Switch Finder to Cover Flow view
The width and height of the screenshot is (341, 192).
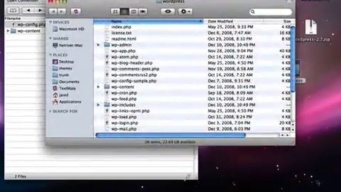(143, 12)
